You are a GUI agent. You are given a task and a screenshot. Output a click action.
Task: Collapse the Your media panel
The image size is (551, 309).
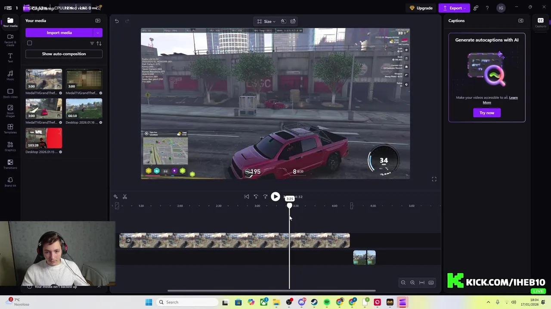coord(98,21)
